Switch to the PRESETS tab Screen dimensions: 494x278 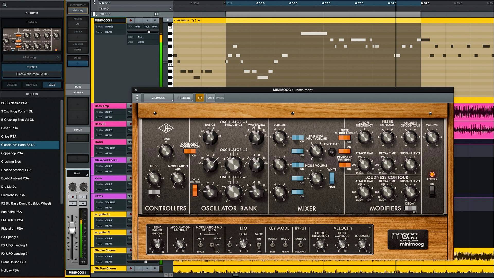click(183, 98)
